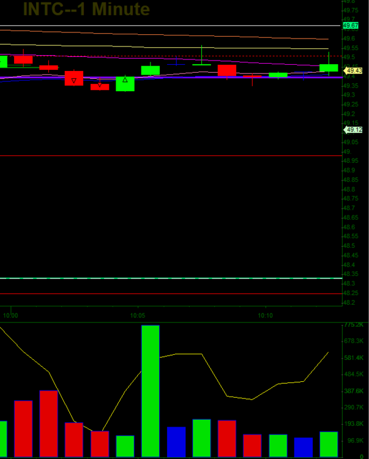Image resolution: width=369 pixels, height=459 pixels.
Task: Click the tallest red volume bar
Action: [x=48, y=423]
